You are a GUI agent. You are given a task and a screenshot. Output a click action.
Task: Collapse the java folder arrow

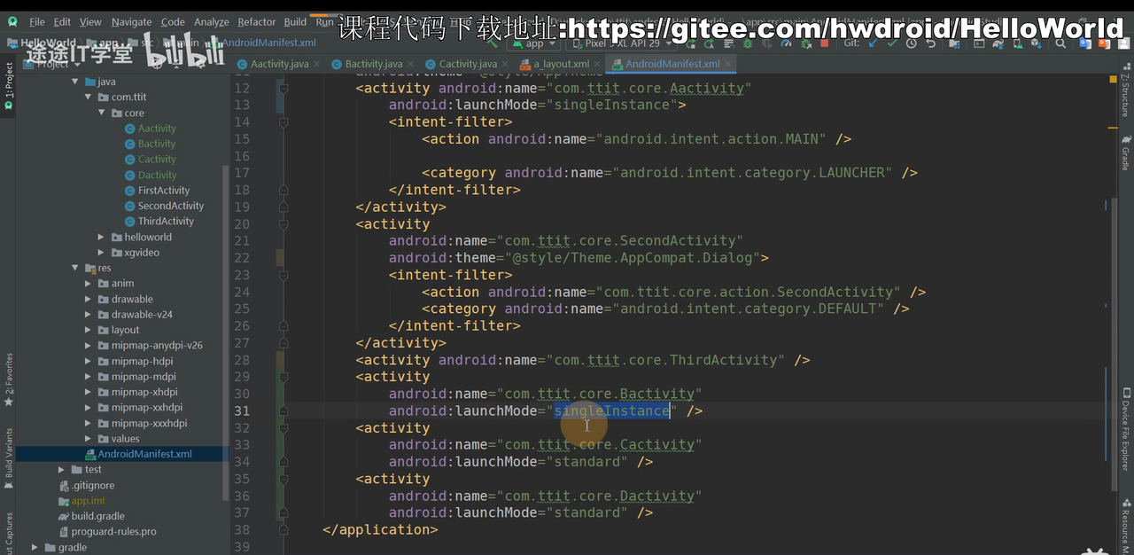pos(74,82)
